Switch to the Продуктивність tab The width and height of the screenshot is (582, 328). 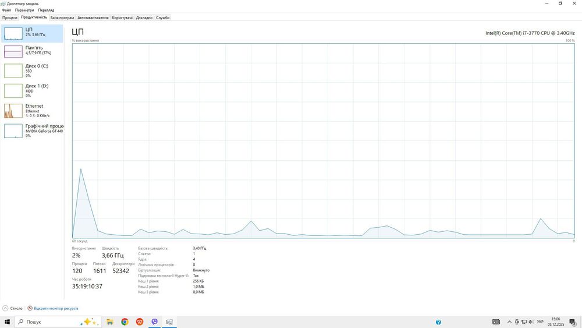tap(34, 17)
